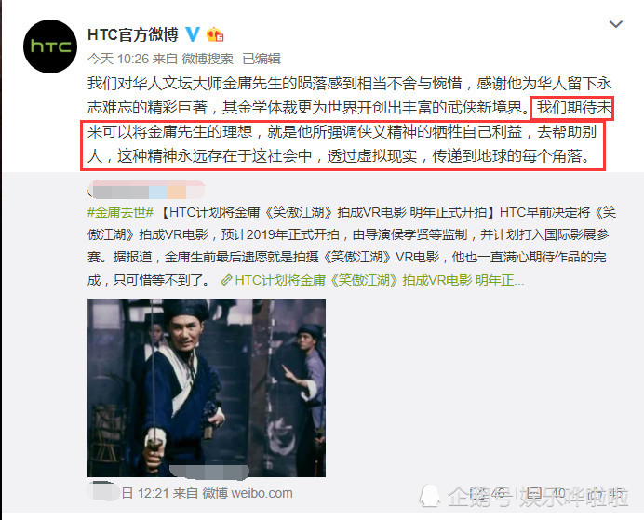This screenshot has width=644, height=520.
Task: Click the penguin logo in watermark
Action: click(430, 496)
